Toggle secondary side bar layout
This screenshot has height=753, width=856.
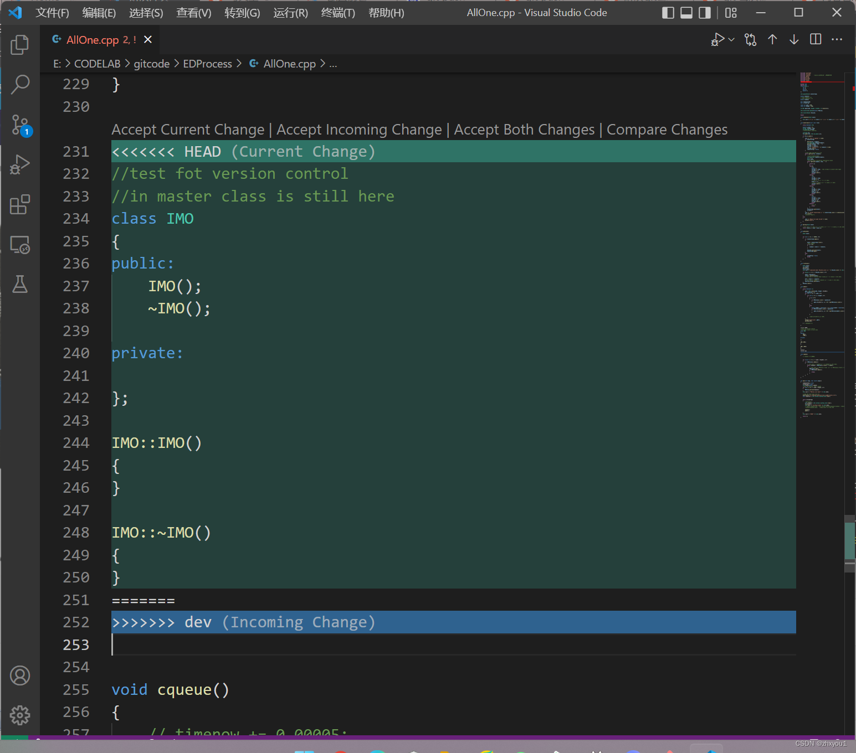click(x=705, y=13)
